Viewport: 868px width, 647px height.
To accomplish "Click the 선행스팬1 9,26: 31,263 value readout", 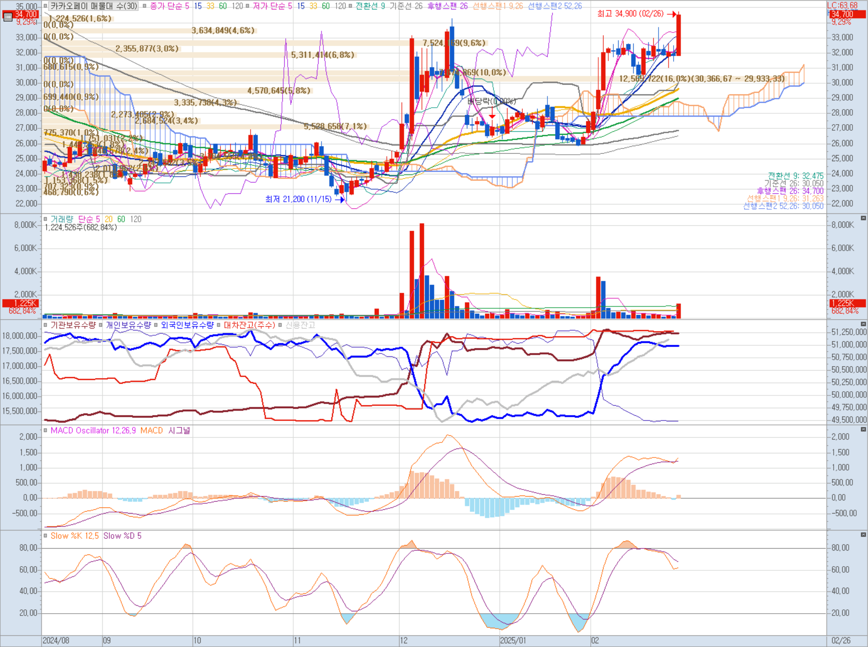I will [x=785, y=198].
